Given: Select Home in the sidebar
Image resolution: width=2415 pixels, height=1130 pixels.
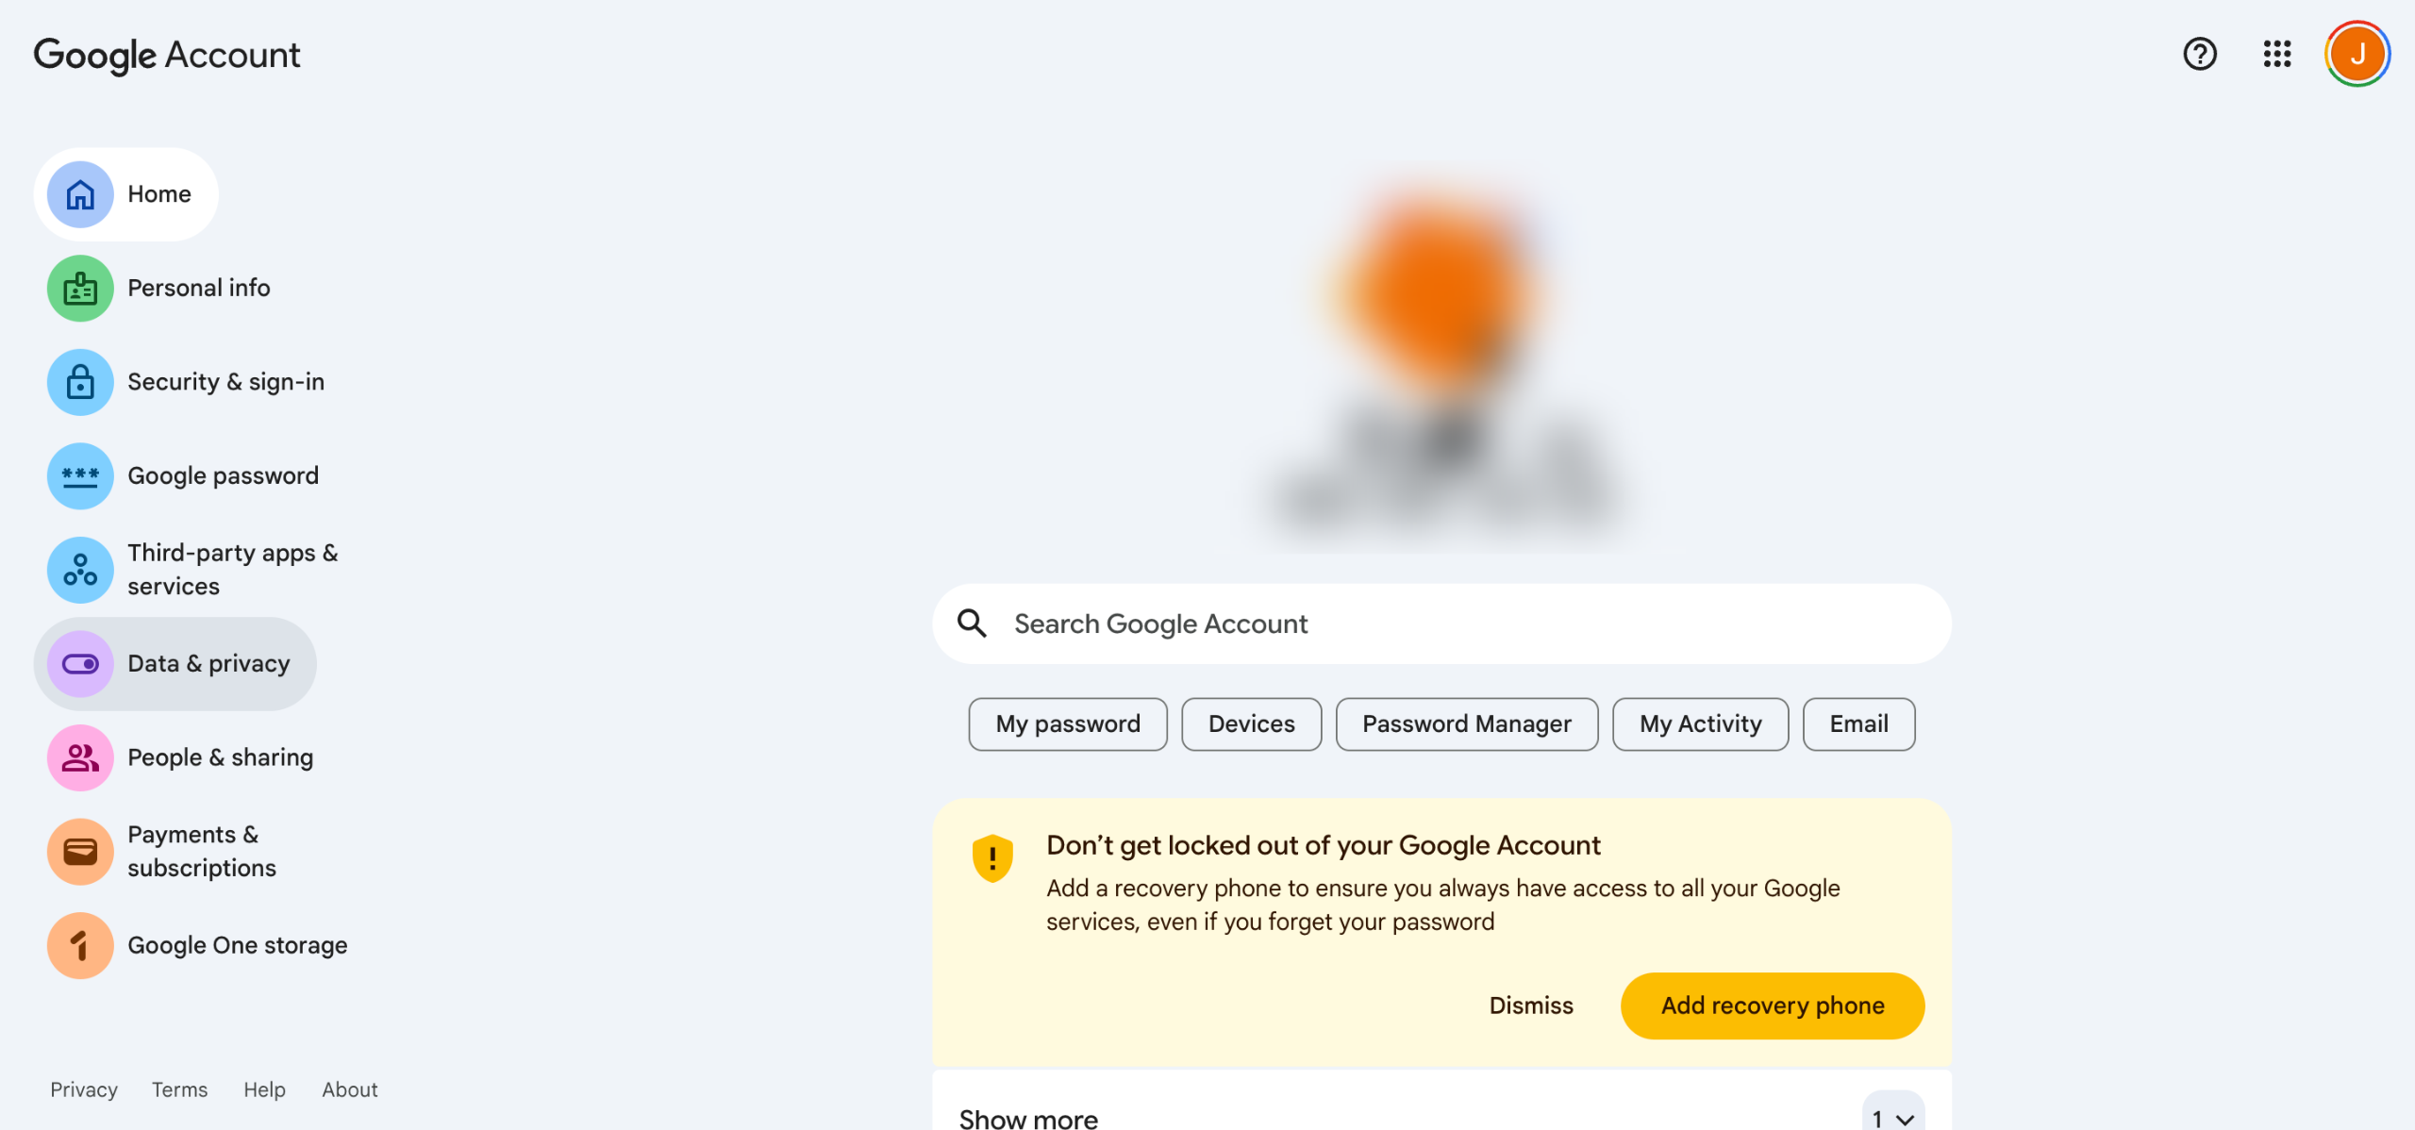Looking at the screenshot, I should point(158,194).
